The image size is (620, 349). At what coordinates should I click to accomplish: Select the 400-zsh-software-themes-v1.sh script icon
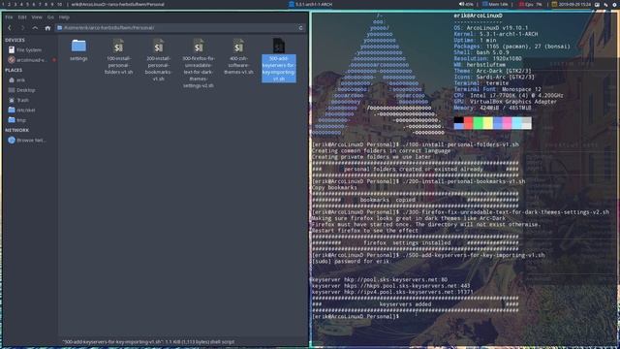click(238, 47)
